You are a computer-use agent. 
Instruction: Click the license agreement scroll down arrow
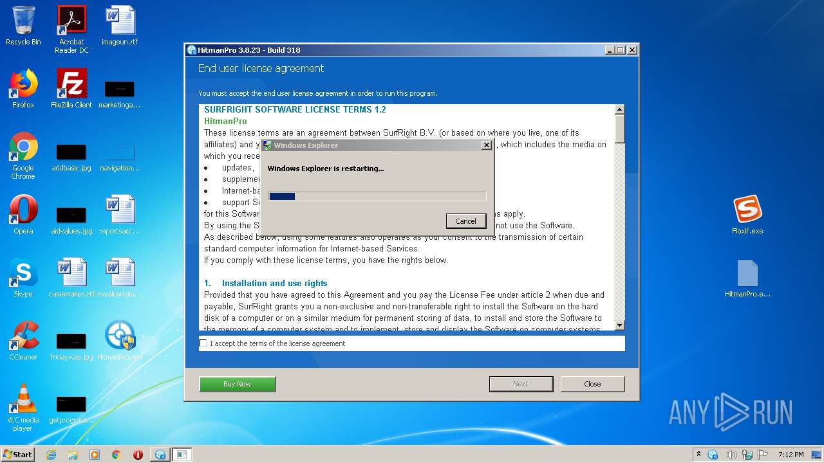tap(619, 325)
